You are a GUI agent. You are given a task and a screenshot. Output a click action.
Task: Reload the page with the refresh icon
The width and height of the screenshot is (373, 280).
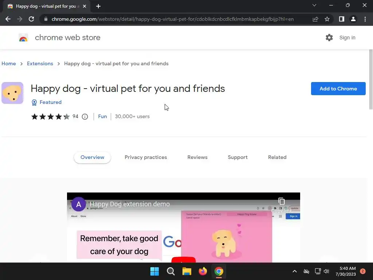(31, 19)
